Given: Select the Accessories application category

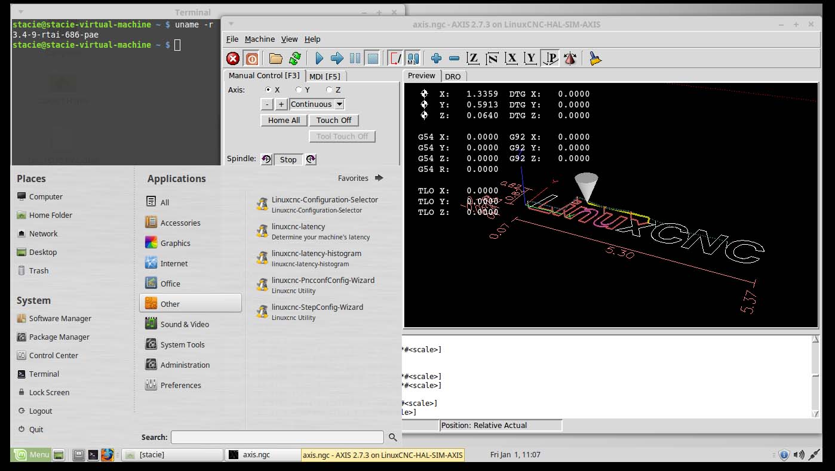Looking at the screenshot, I should [191, 223].
